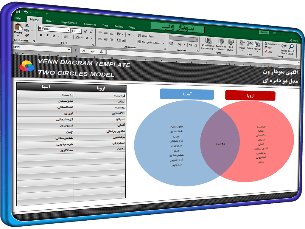Click the formula bar Cancel X icon
Screen dimensions: 305x229
(x=84, y=51)
